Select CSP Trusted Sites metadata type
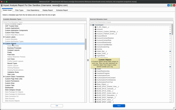Image resolution: width=176 pixels, height=110 pixels. click(11, 26)
